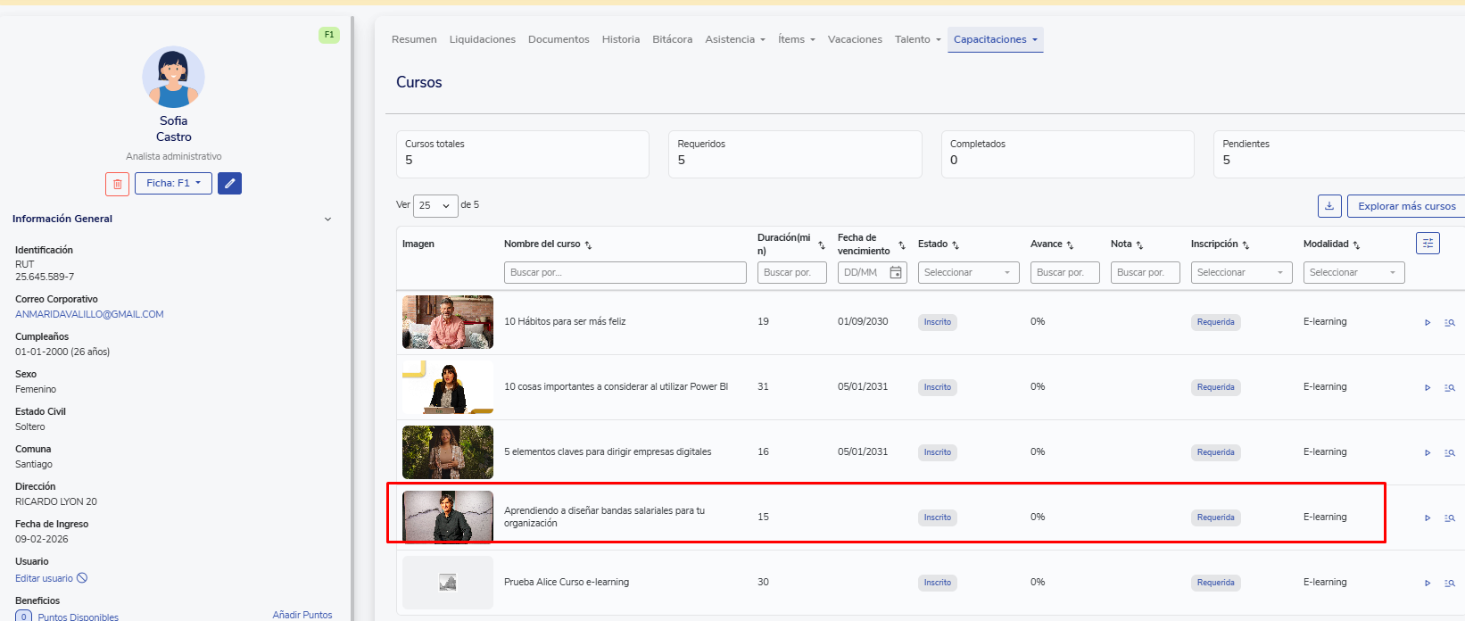Switch to the Liquidaciones tab
The height and width of the screenshot is (621, 1465).
[482, 39]
